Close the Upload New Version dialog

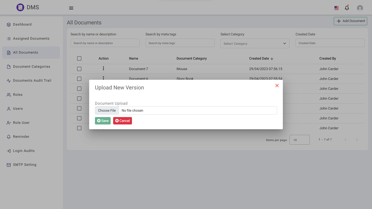[x=277, y=85]
